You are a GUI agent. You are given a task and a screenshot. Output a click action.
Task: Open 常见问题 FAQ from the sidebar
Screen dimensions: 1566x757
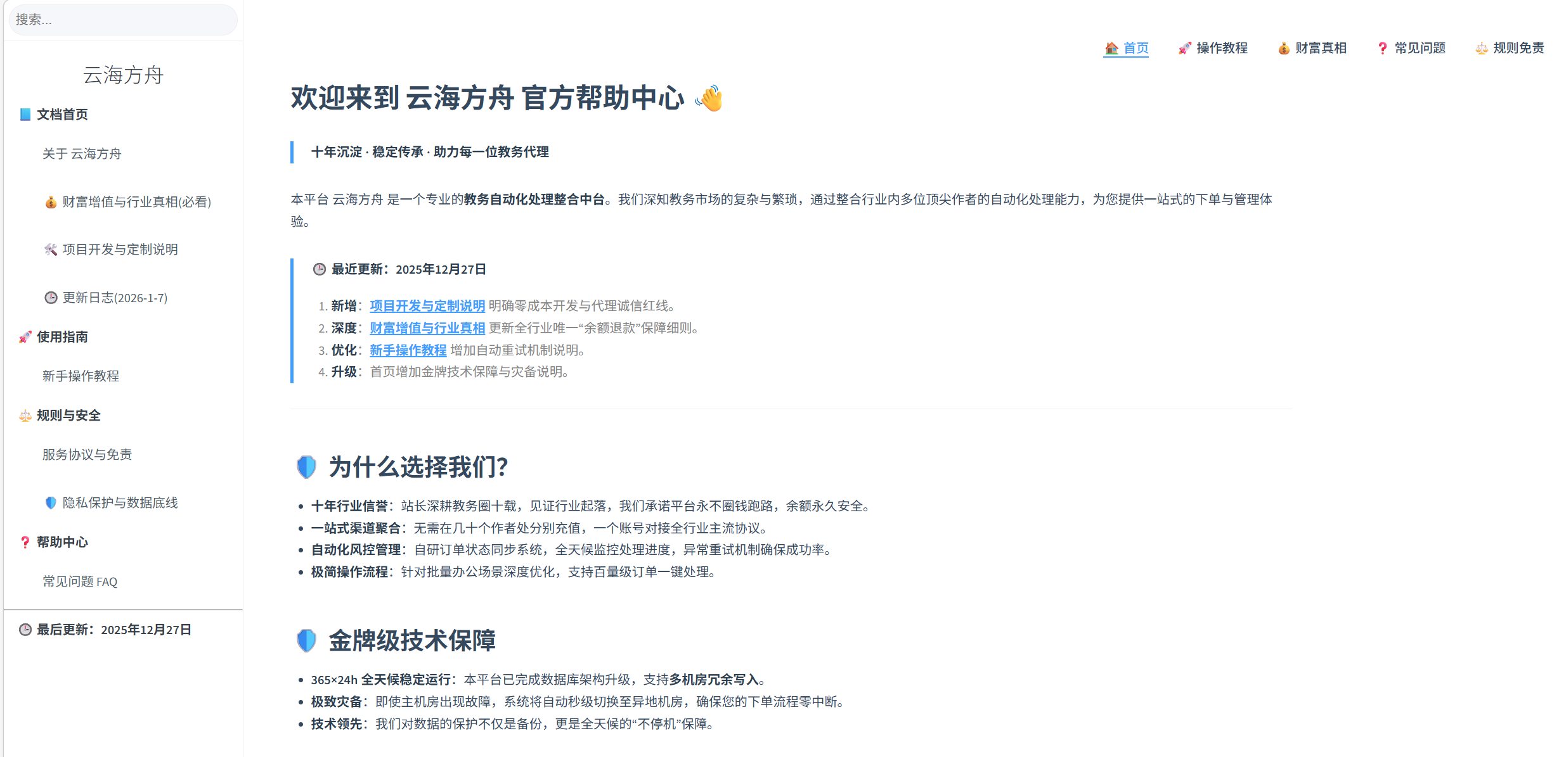coord(80,581)
